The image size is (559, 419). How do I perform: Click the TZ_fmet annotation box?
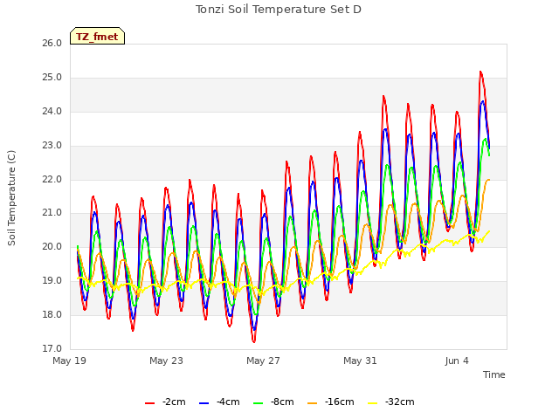pyautogui.click(x=97, y=36)
